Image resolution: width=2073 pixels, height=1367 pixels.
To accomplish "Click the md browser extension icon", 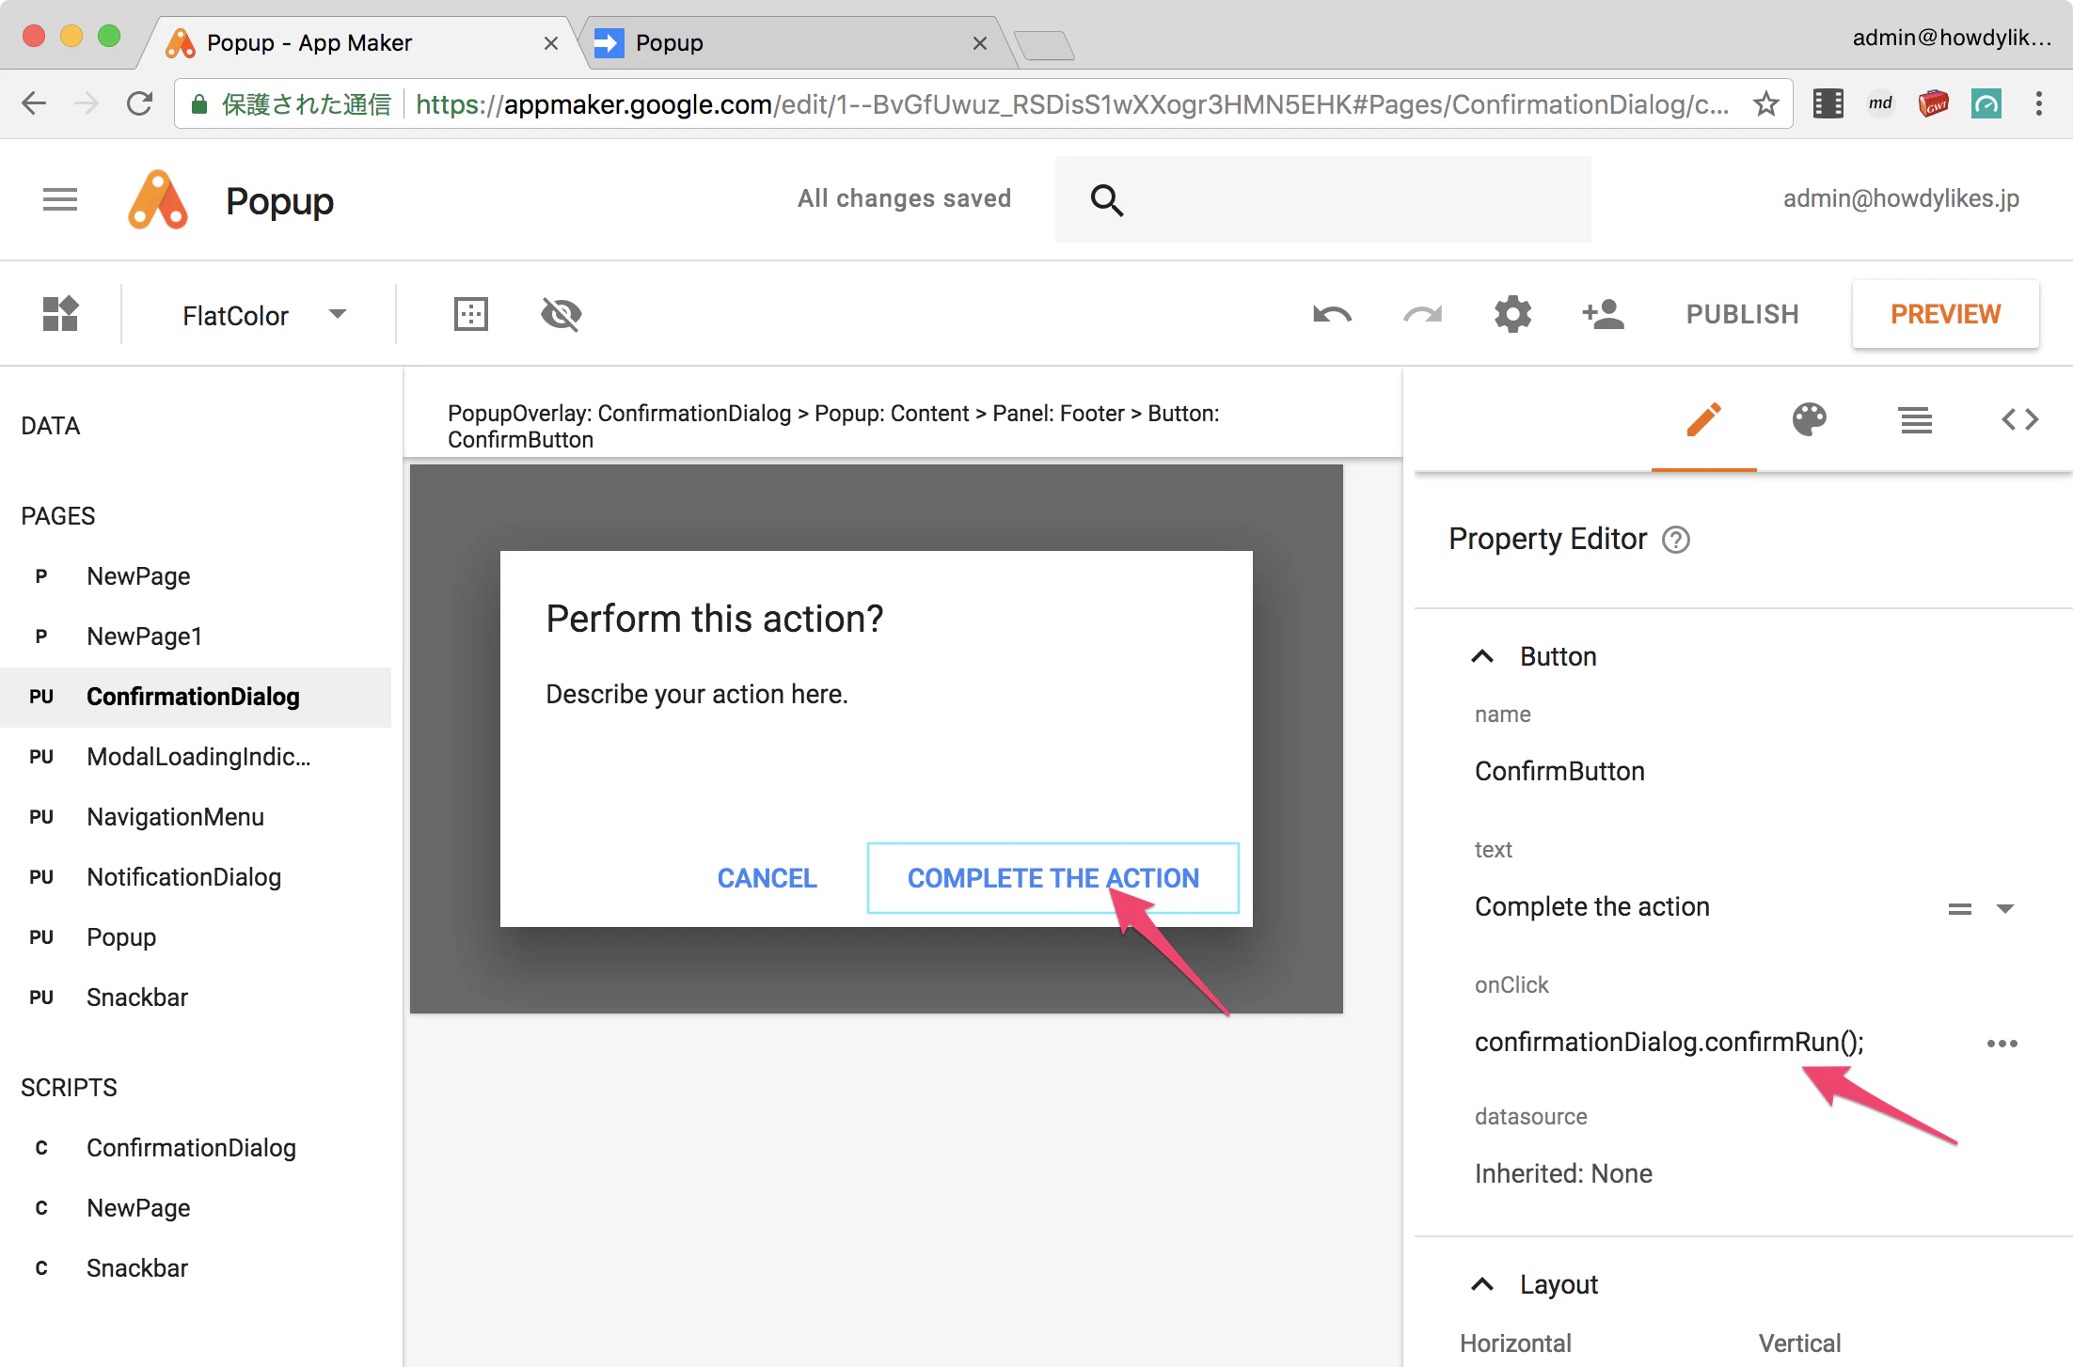I will tap(1880, 103).
